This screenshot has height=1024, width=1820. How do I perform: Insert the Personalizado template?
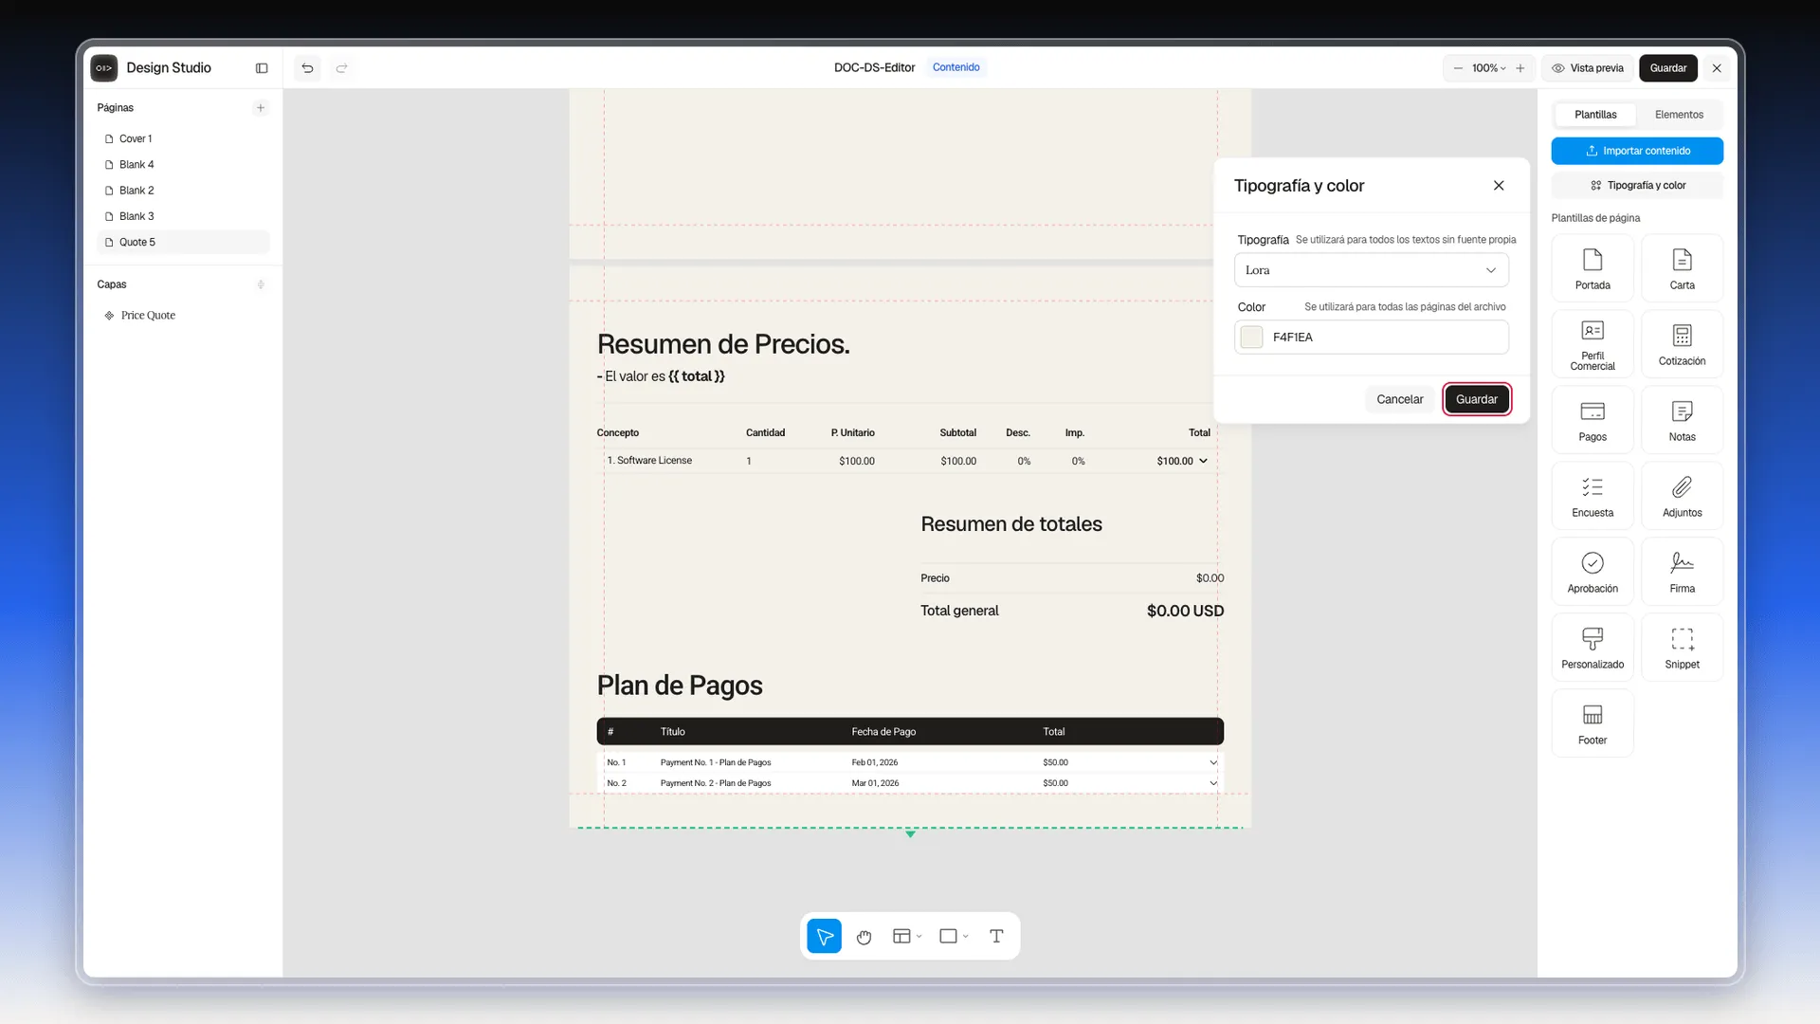pyautogui.click(x=1592, y=648)
